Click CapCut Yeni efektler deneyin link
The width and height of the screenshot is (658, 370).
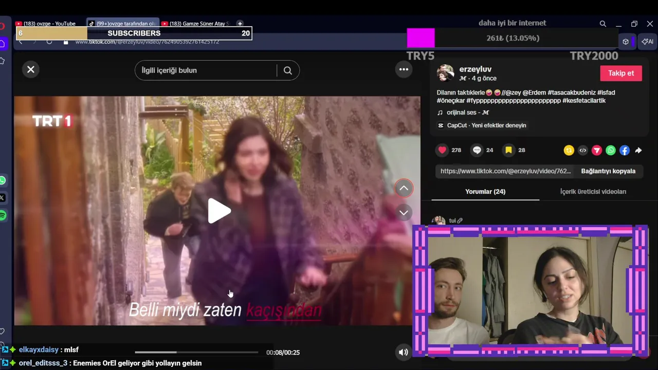pyautogui.click(x=482, y=125)
